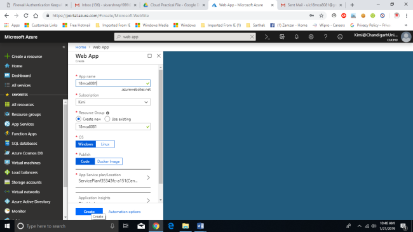Click App Services icon in sidebar
The width and height of the screenshot is (413, 232).
7,124
